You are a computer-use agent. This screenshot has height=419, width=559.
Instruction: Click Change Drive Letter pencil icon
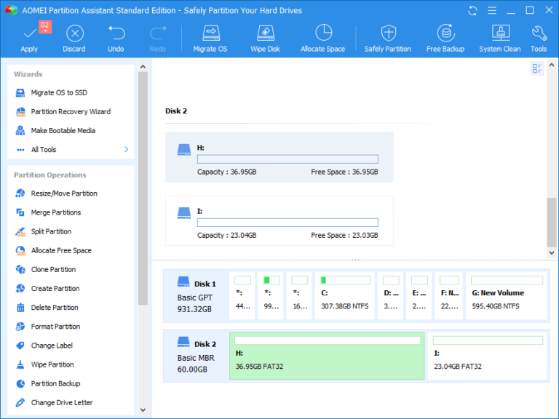click(20, 402)
